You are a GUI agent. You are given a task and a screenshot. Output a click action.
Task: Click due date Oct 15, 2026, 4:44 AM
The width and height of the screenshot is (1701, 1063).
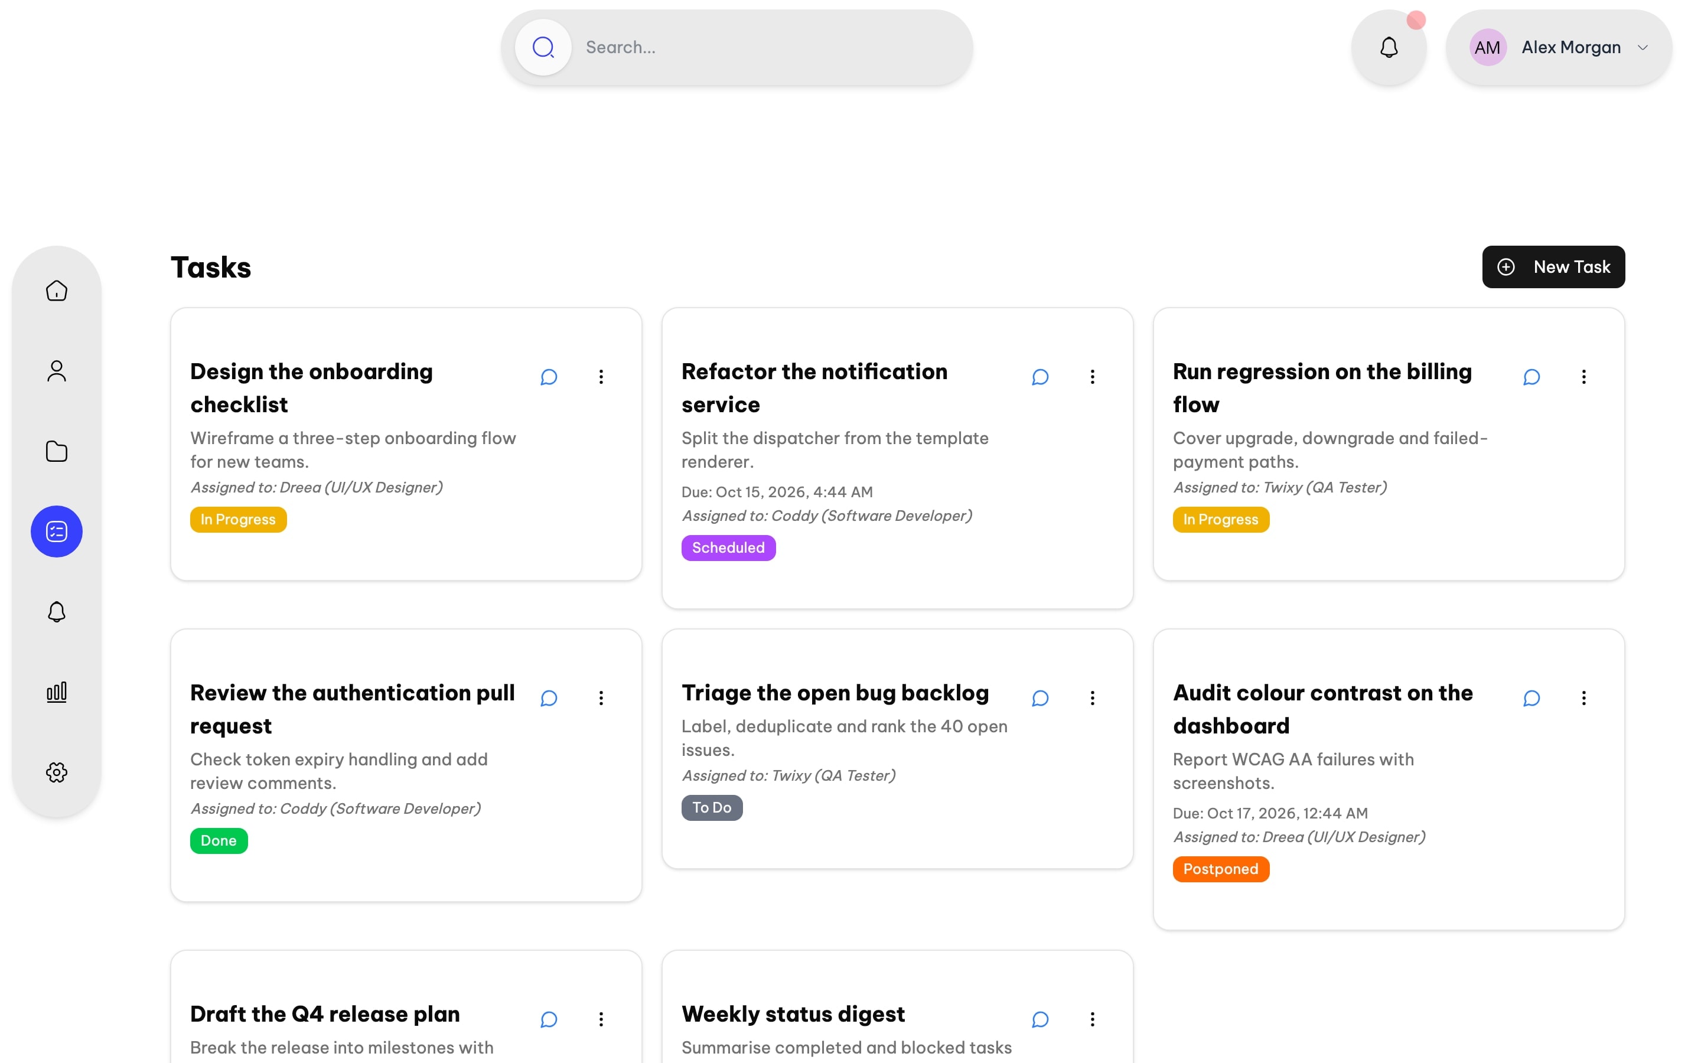point(777,492)
